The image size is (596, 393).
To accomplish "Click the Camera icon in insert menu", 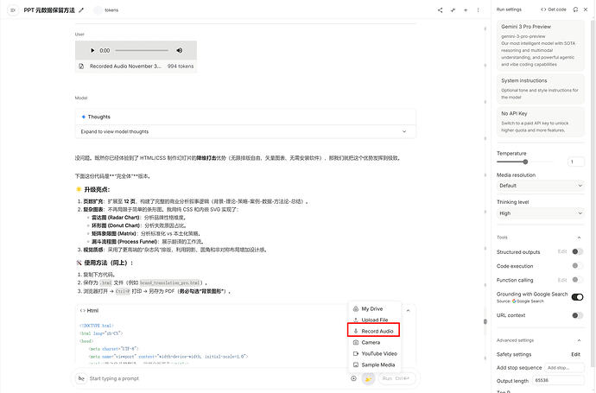I will pyautogui.click(x=356, y=342).
